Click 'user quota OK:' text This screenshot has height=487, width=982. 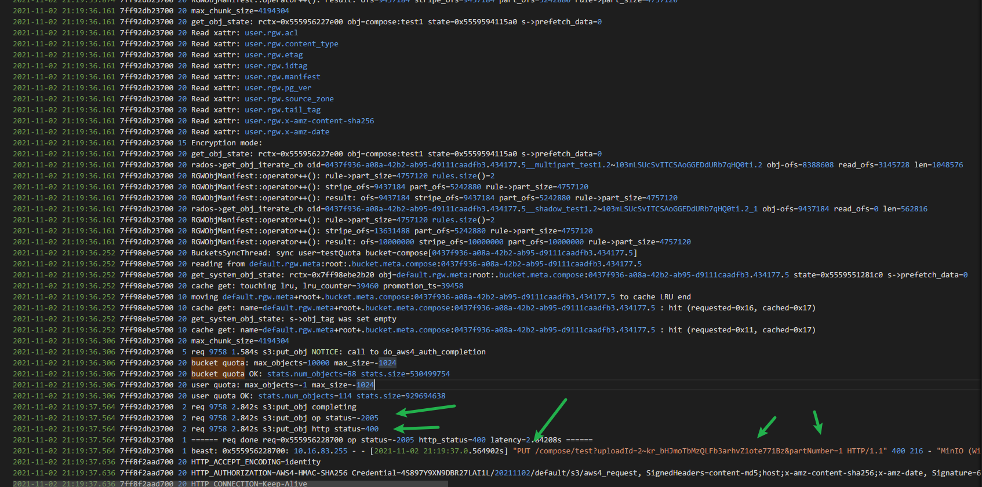tap(223, 396)
